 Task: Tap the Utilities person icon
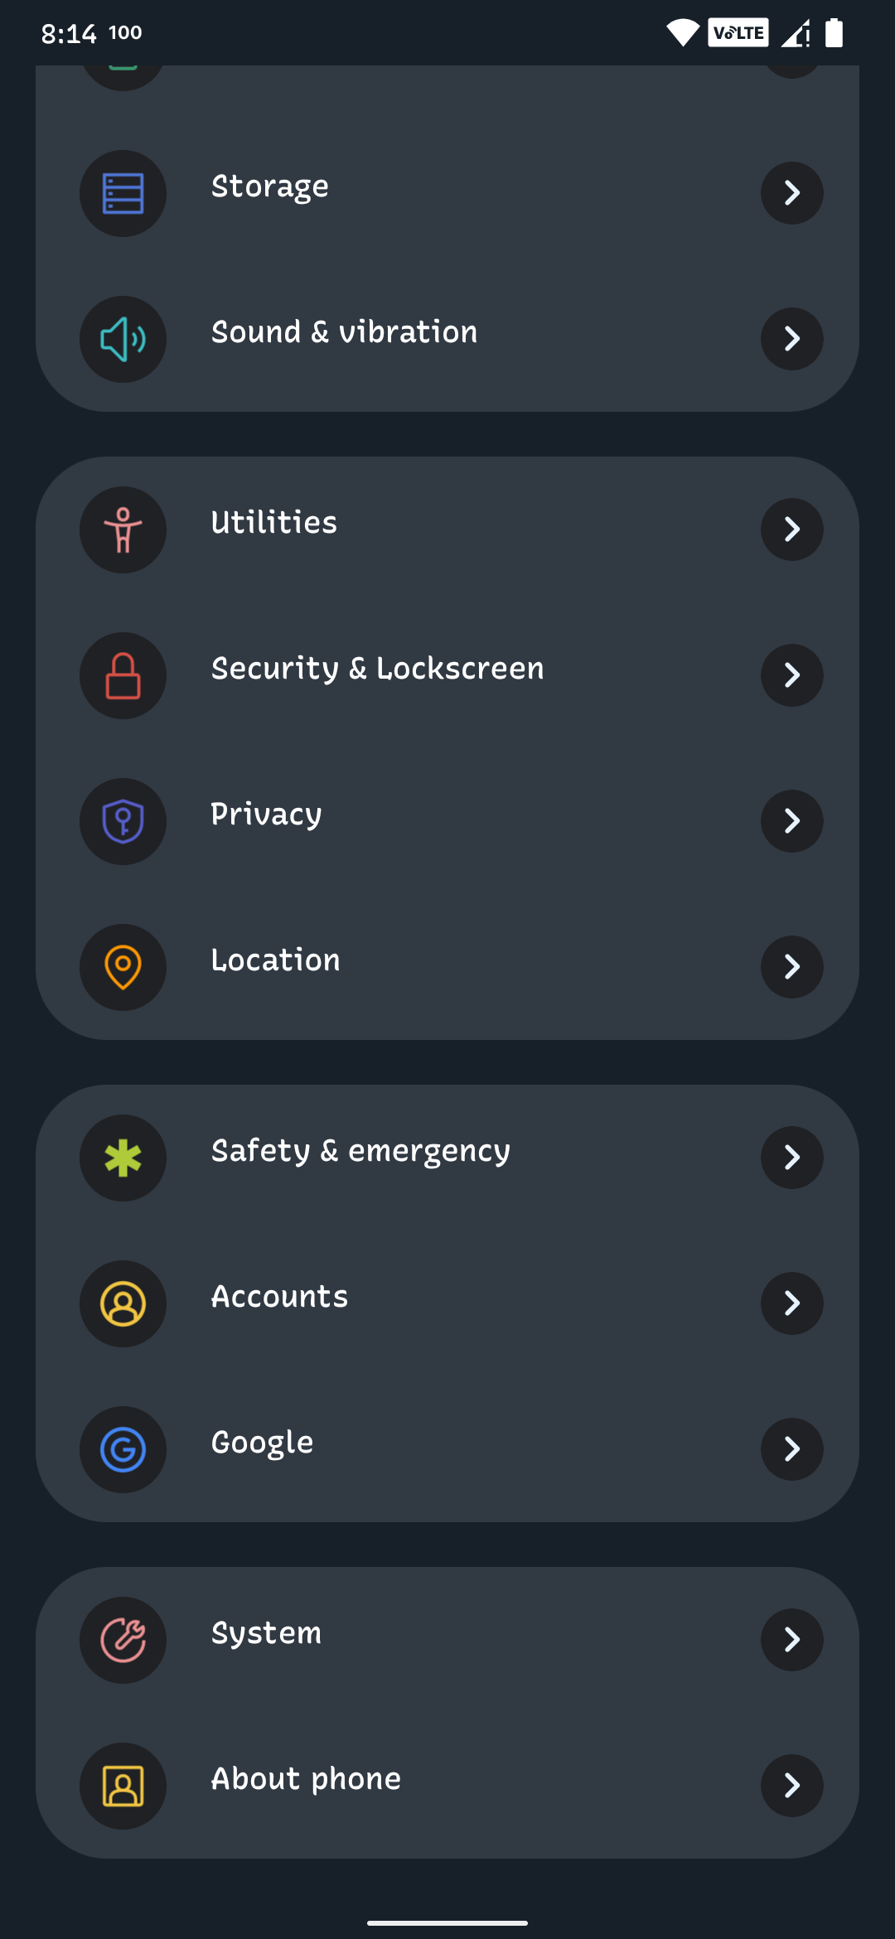click(123, 529)
